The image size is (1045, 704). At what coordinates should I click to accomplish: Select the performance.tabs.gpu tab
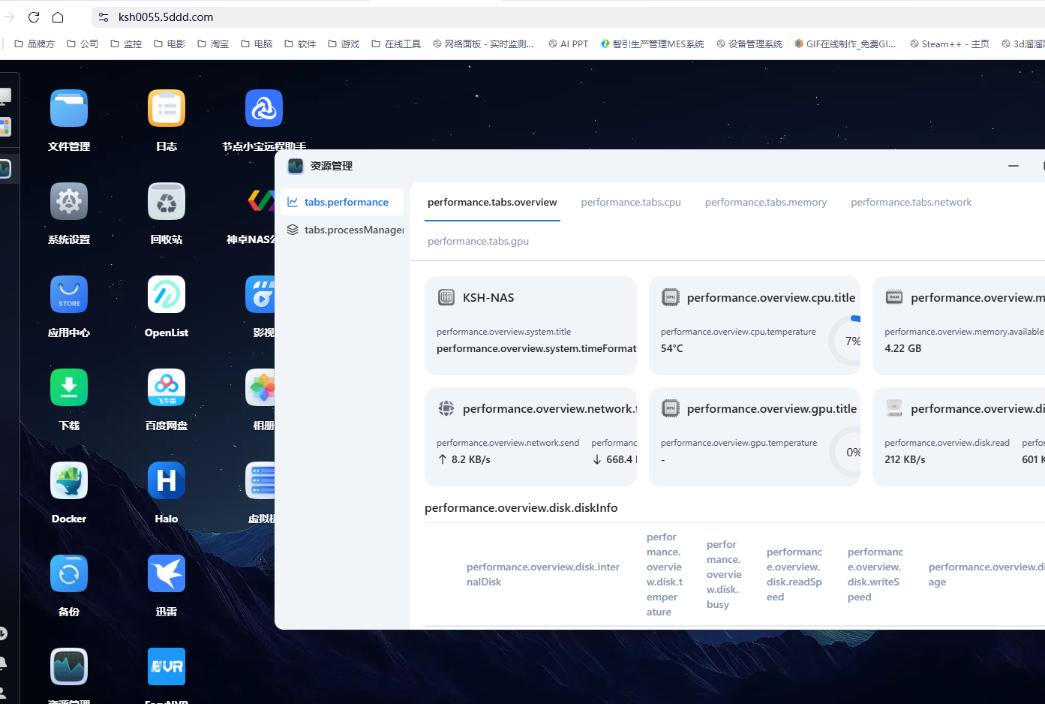478,242
